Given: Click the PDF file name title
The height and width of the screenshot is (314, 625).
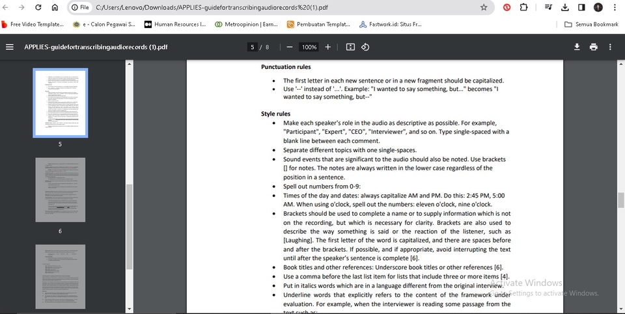Looking at the screenshot, I should 96,47.
